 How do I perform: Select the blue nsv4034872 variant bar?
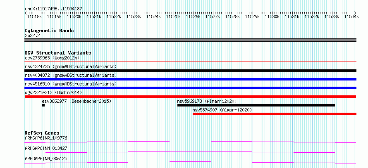click(x=191, y=79)
